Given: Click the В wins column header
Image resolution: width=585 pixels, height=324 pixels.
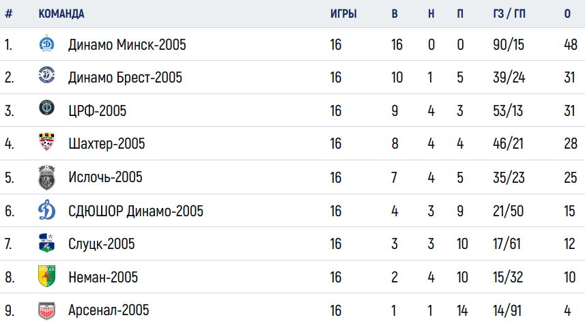Looking at the screenshot, I should click(395, 14).
